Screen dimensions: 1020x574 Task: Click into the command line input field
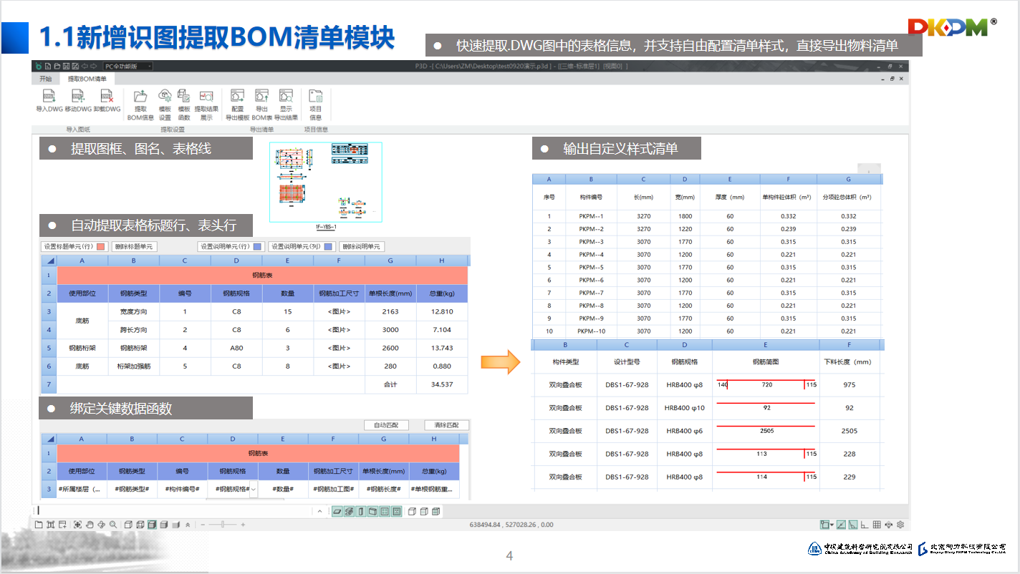(x=175, y=511)
